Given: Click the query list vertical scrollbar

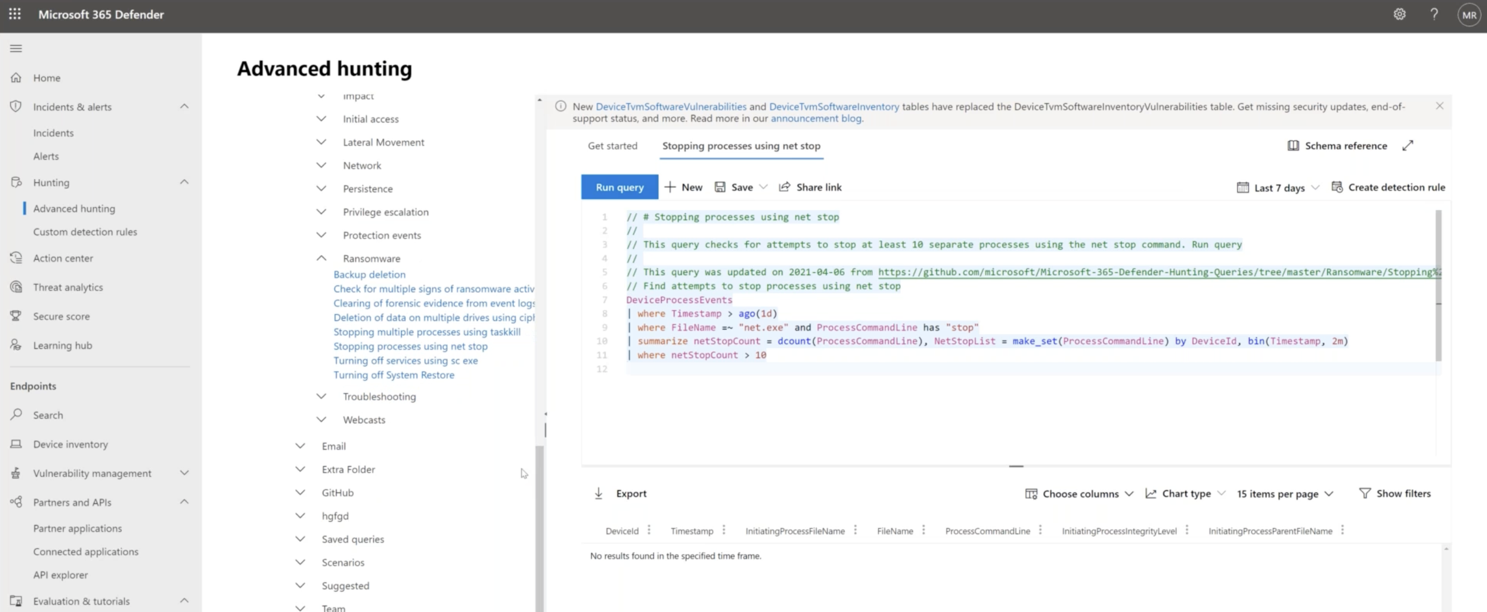Looking at the screenshot, I should (x=540, y=528).
